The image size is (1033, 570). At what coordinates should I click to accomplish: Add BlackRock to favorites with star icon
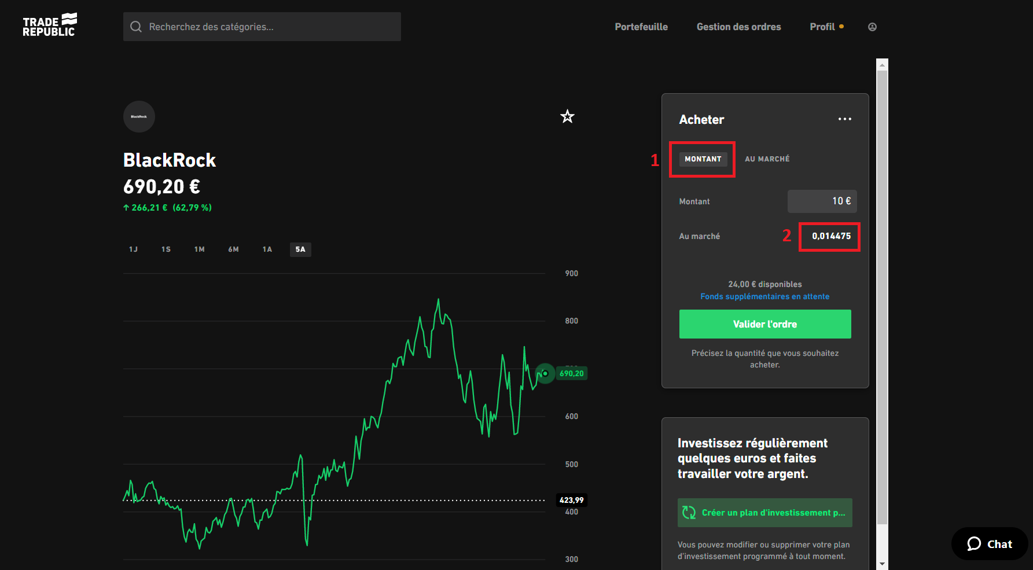pos(567,116)
